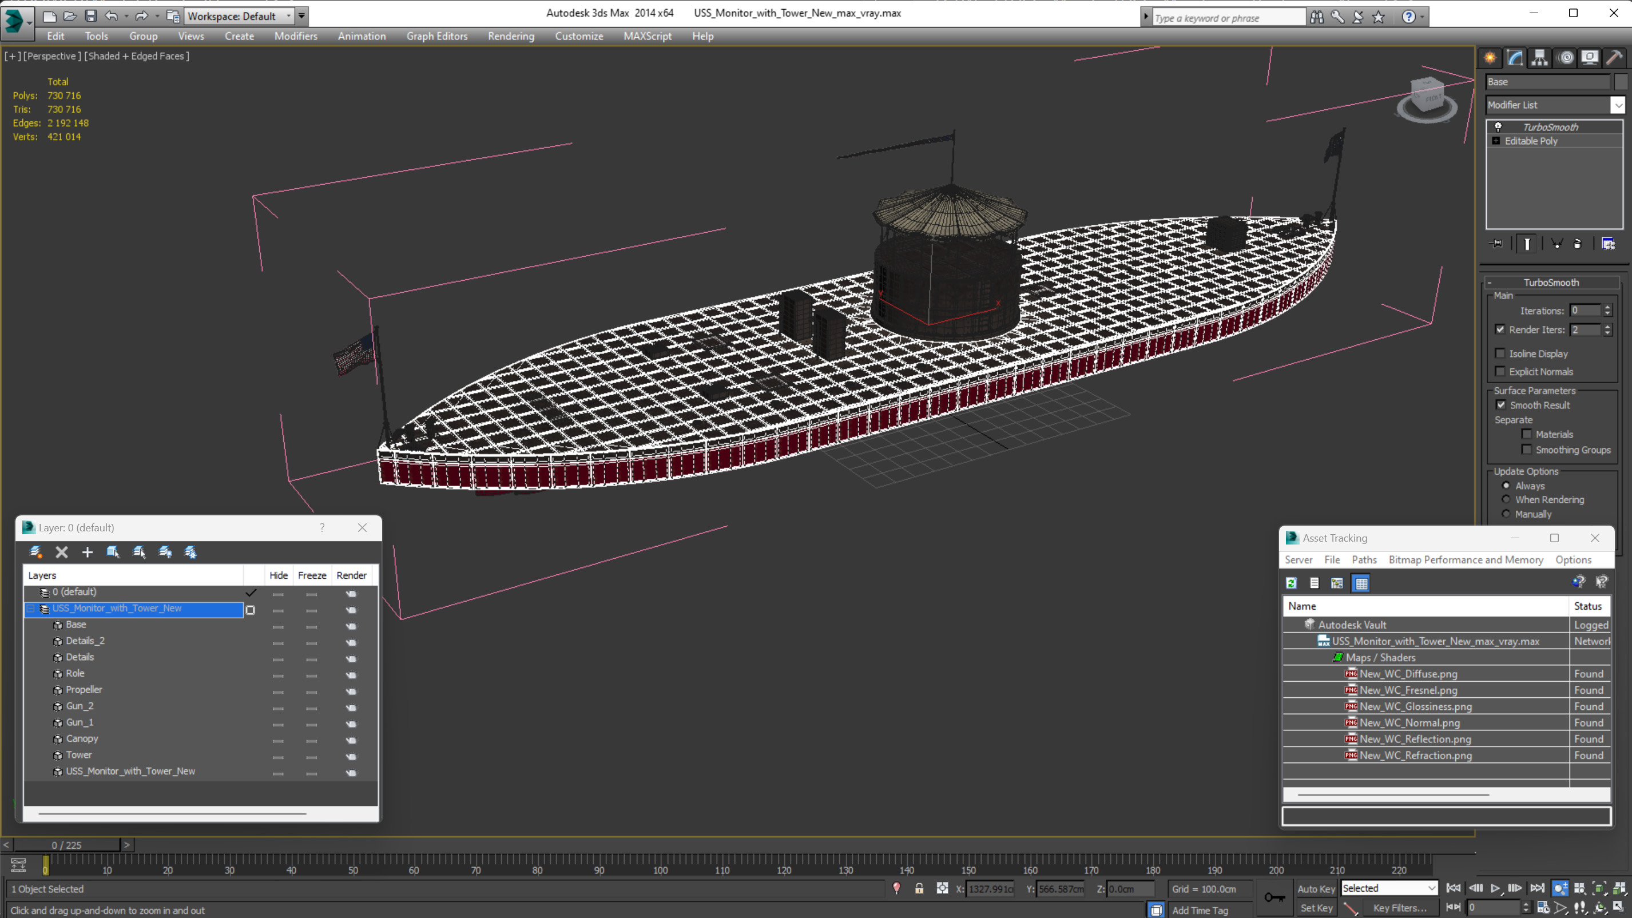Open Paths menu in Asset Tracking
Viewport: 1632px width, 918px height.
point(1364,559)
